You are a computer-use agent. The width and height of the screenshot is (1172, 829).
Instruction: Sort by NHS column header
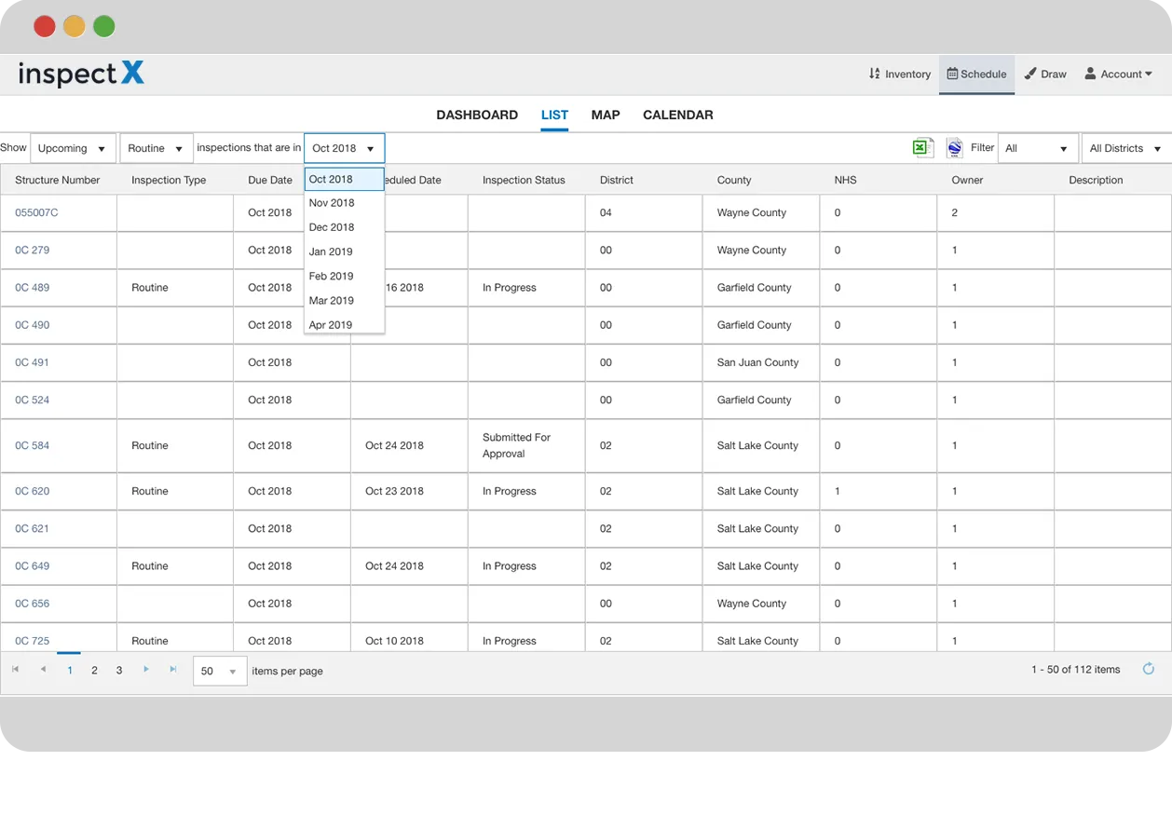click(845, 180)
